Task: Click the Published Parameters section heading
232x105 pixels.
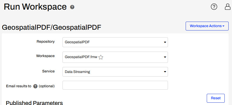Action: 34,103
